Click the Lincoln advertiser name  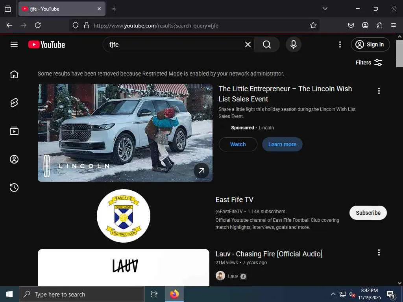coord(266,128)
